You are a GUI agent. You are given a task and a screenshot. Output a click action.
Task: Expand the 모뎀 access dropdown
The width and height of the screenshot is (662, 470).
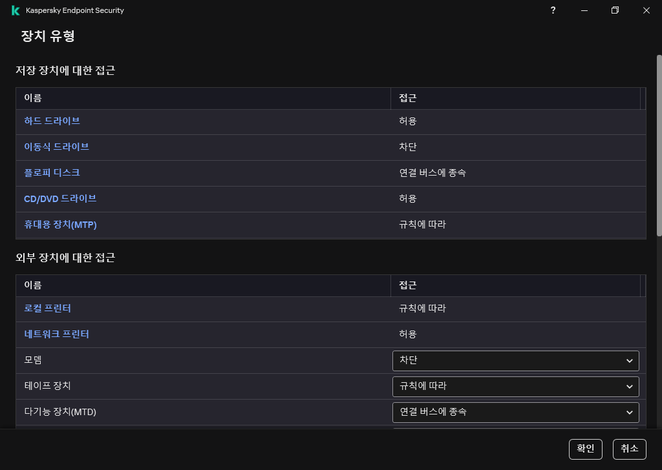[x=515, y=360]
